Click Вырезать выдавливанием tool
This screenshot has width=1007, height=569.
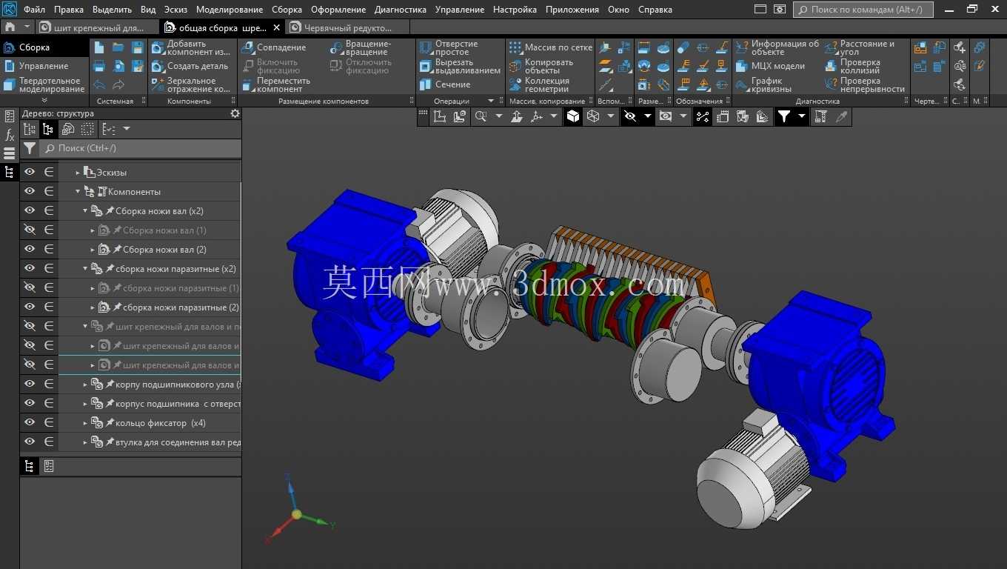pyautogui.click(x=460, y=66)
